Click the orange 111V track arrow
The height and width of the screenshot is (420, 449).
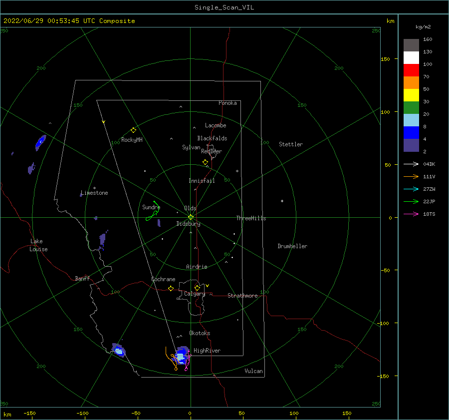tap(411, 177)
